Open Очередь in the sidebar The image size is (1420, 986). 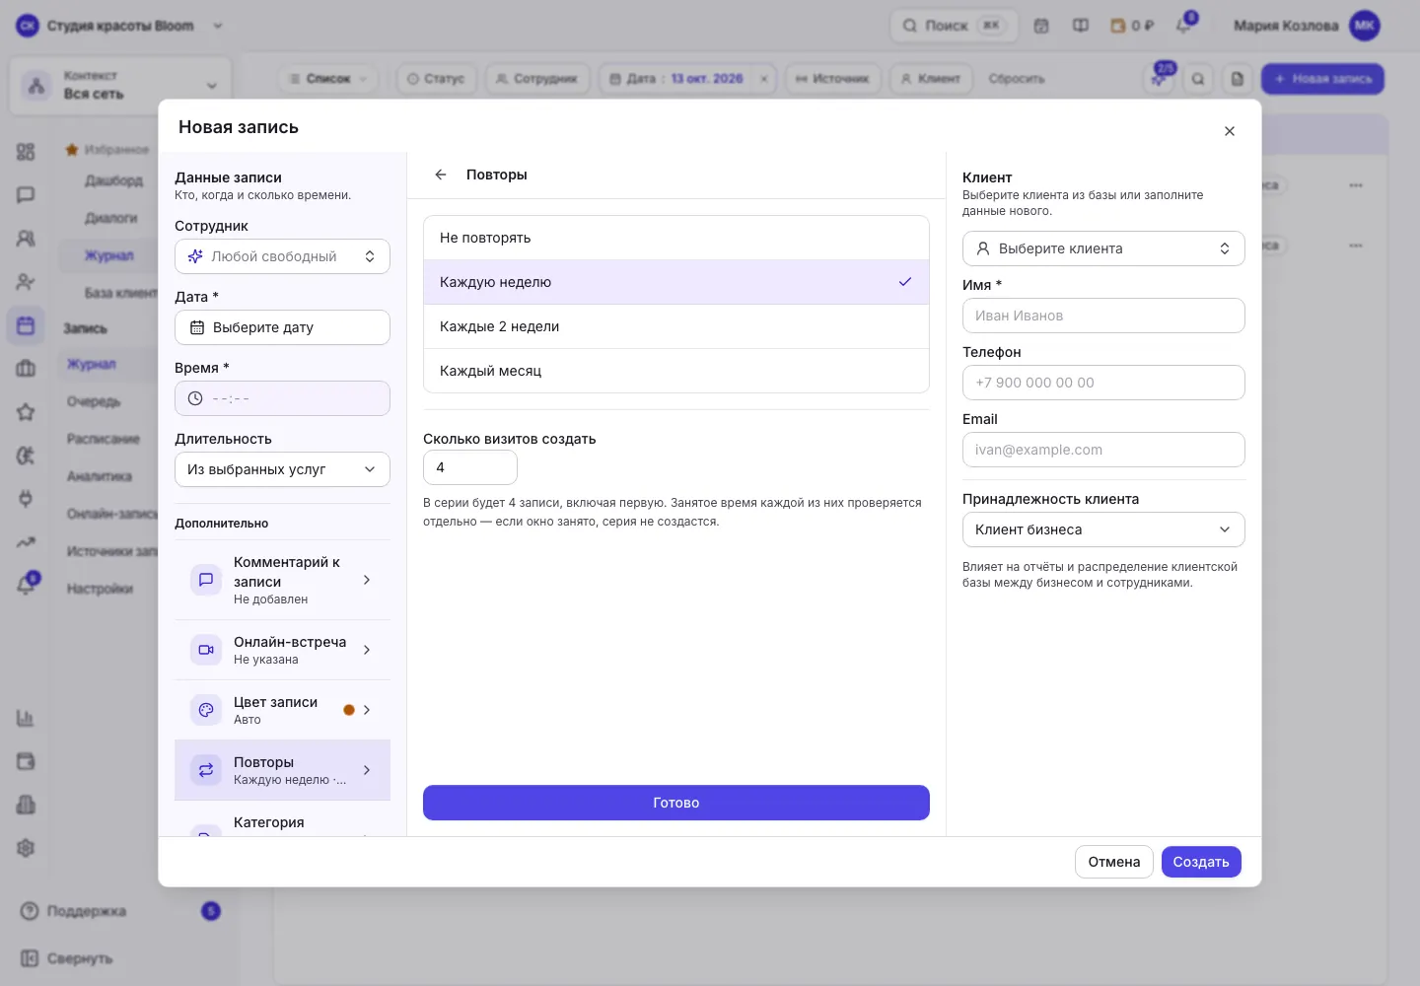pos(94,402)
